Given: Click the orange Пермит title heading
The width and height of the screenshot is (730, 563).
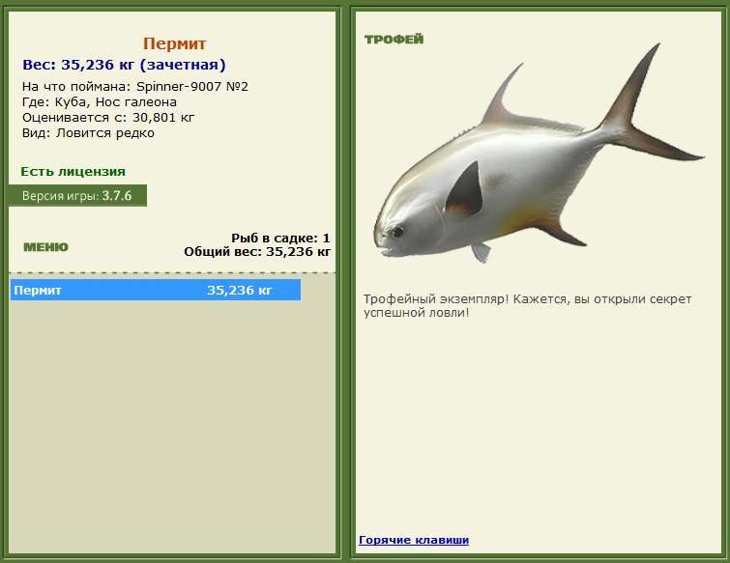Looking at the screenshot, I should [174, 44].
